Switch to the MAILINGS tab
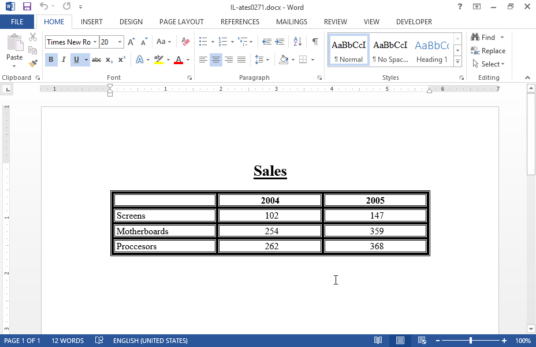 [x=292, y=22]
